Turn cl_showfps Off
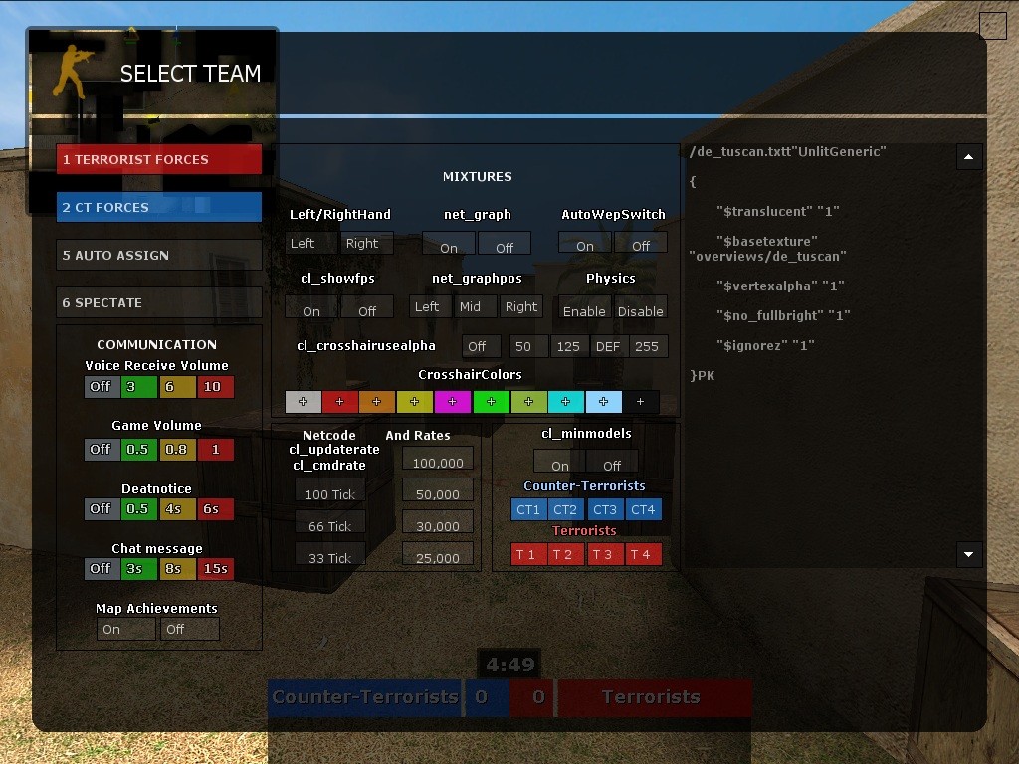The image size is (1019, 764). tap(367, 308)
